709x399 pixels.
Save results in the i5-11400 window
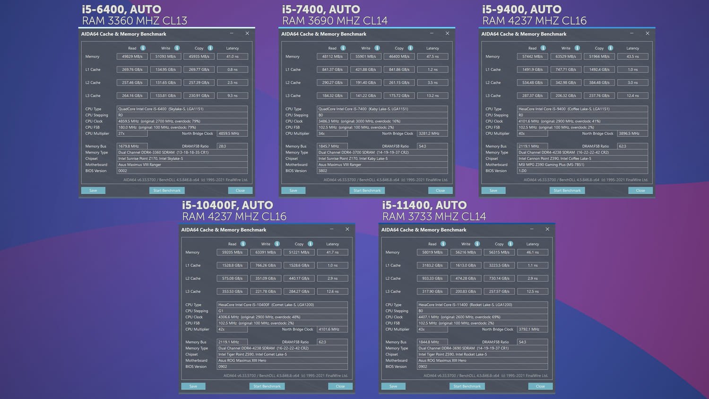[x=393, y=386]
